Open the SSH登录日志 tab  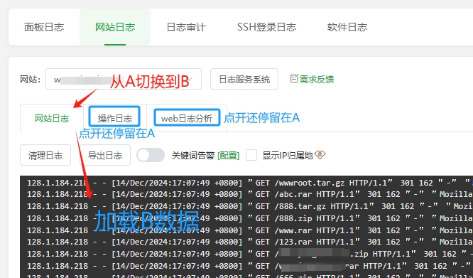point(266,27)
